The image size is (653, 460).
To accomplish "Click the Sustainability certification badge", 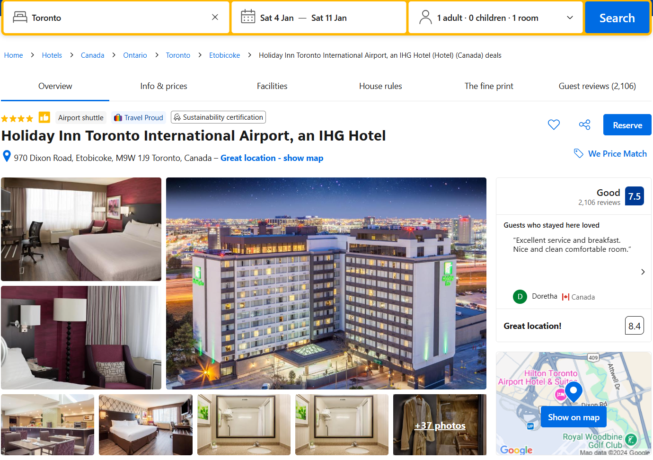I will click(218, 117).
